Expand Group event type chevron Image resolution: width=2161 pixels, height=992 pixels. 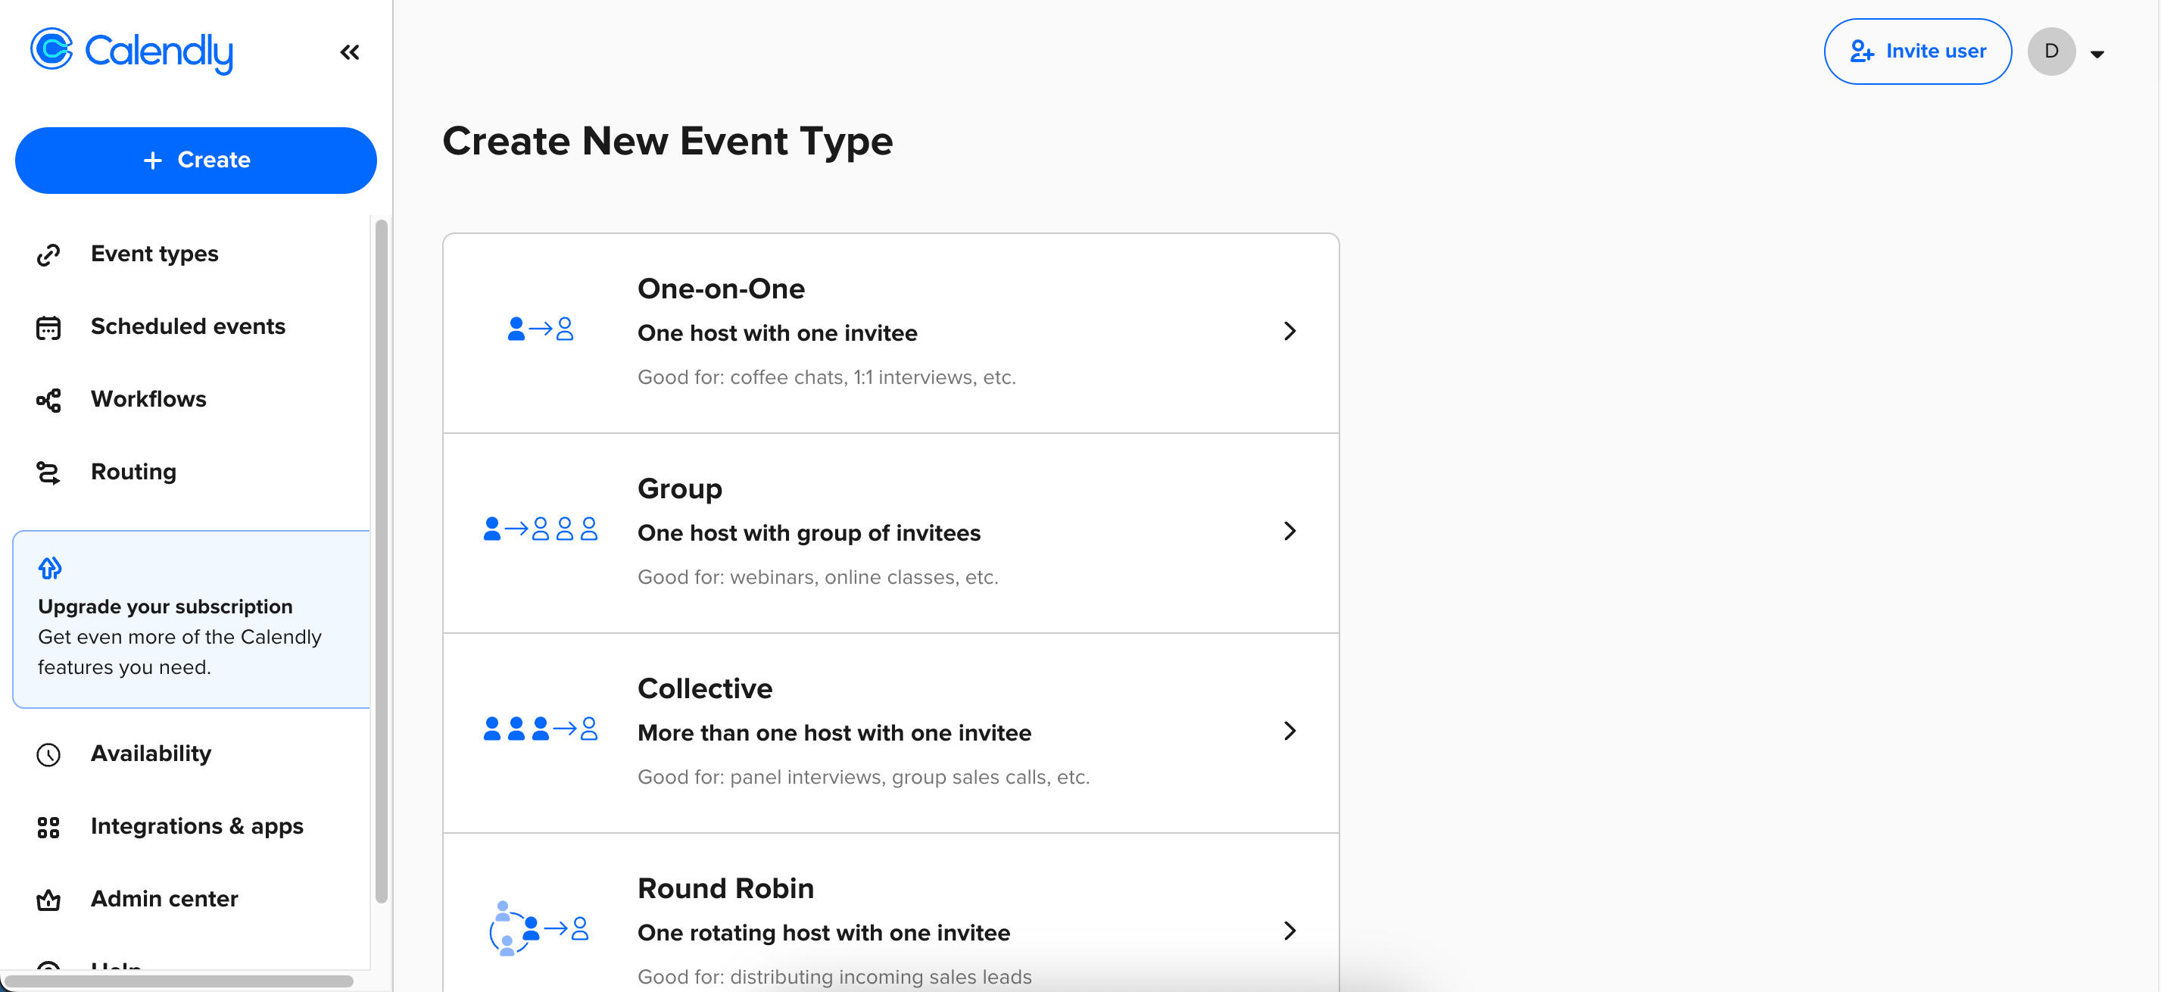(x=1289, y=532)
